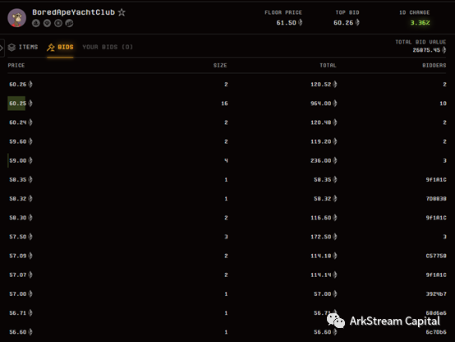This screenshot has height=342, width=455.
Task: Open the OpenSea boat icon link
Action: (x=36, y=23)
